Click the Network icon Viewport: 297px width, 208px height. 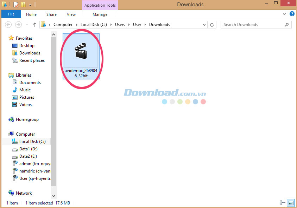pos(11,193)
